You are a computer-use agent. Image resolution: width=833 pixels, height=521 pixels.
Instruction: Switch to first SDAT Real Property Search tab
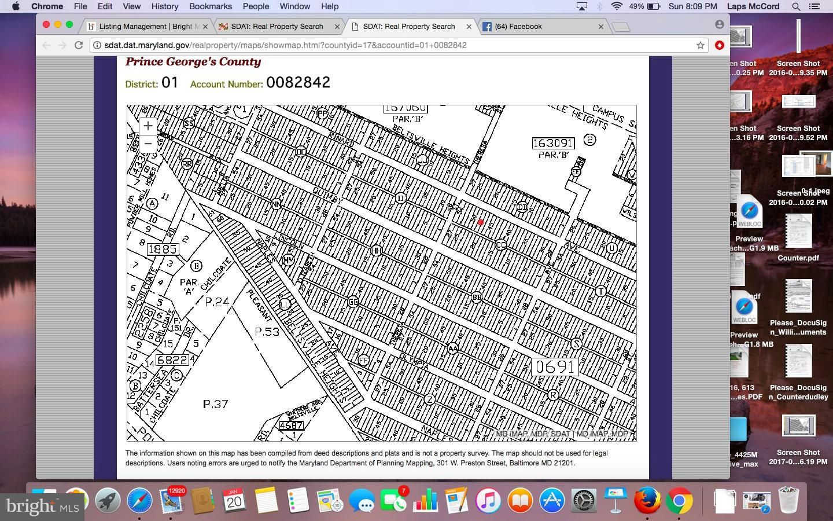[277, 27]
